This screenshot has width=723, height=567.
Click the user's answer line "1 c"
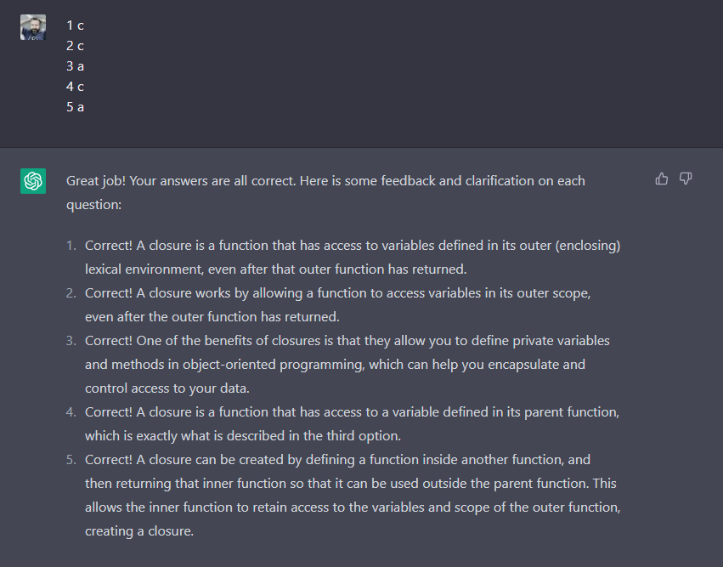tap(75, 26)
